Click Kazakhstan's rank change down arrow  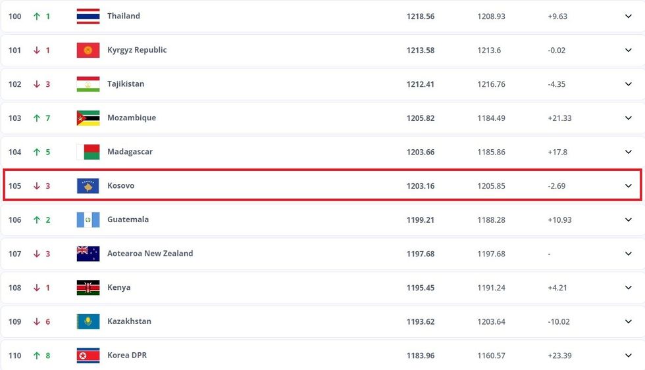click(37, 321)
